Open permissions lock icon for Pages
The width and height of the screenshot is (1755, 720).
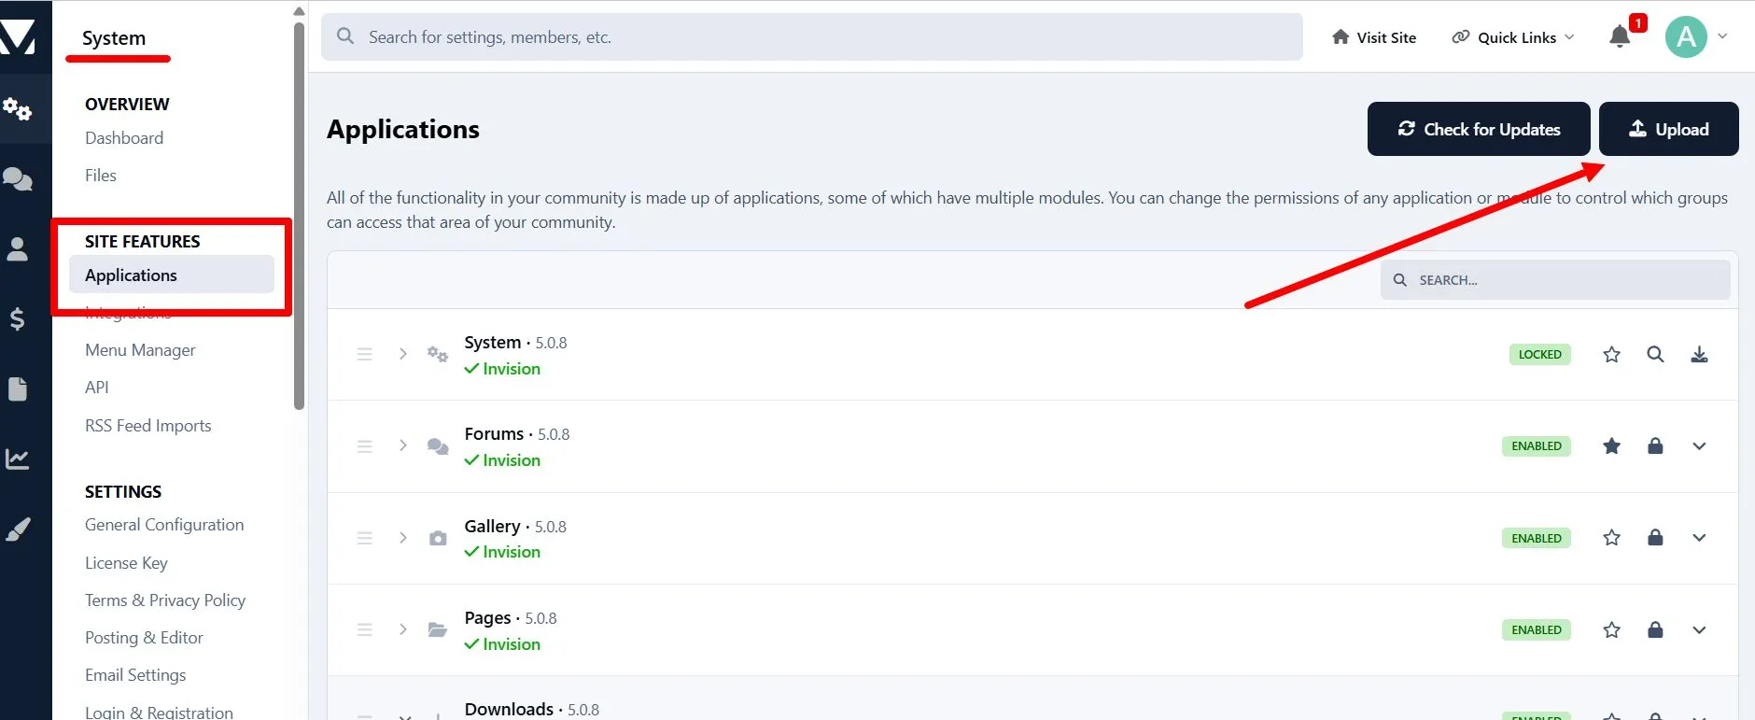[x=1655, y=629]
